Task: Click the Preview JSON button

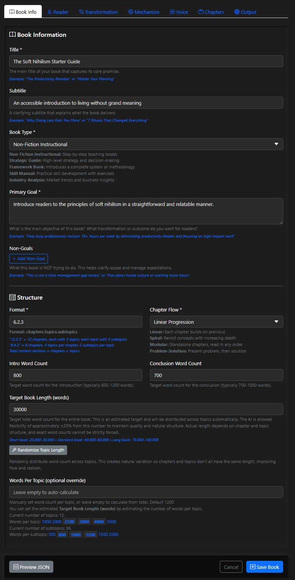Action: pos(31,567)
